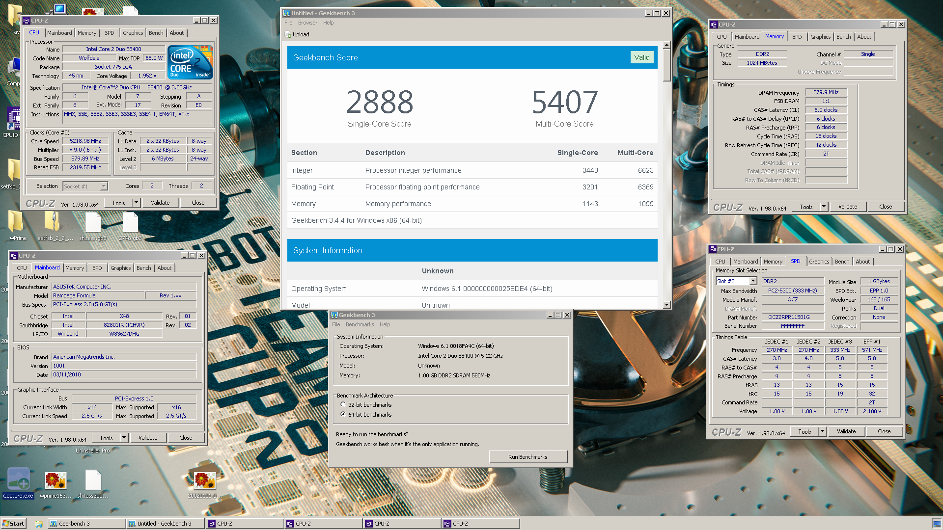Switch to Geekbench 3 taskbar item
The width and height of the screenshot is (943, 530).
click(x=86, y=524)
